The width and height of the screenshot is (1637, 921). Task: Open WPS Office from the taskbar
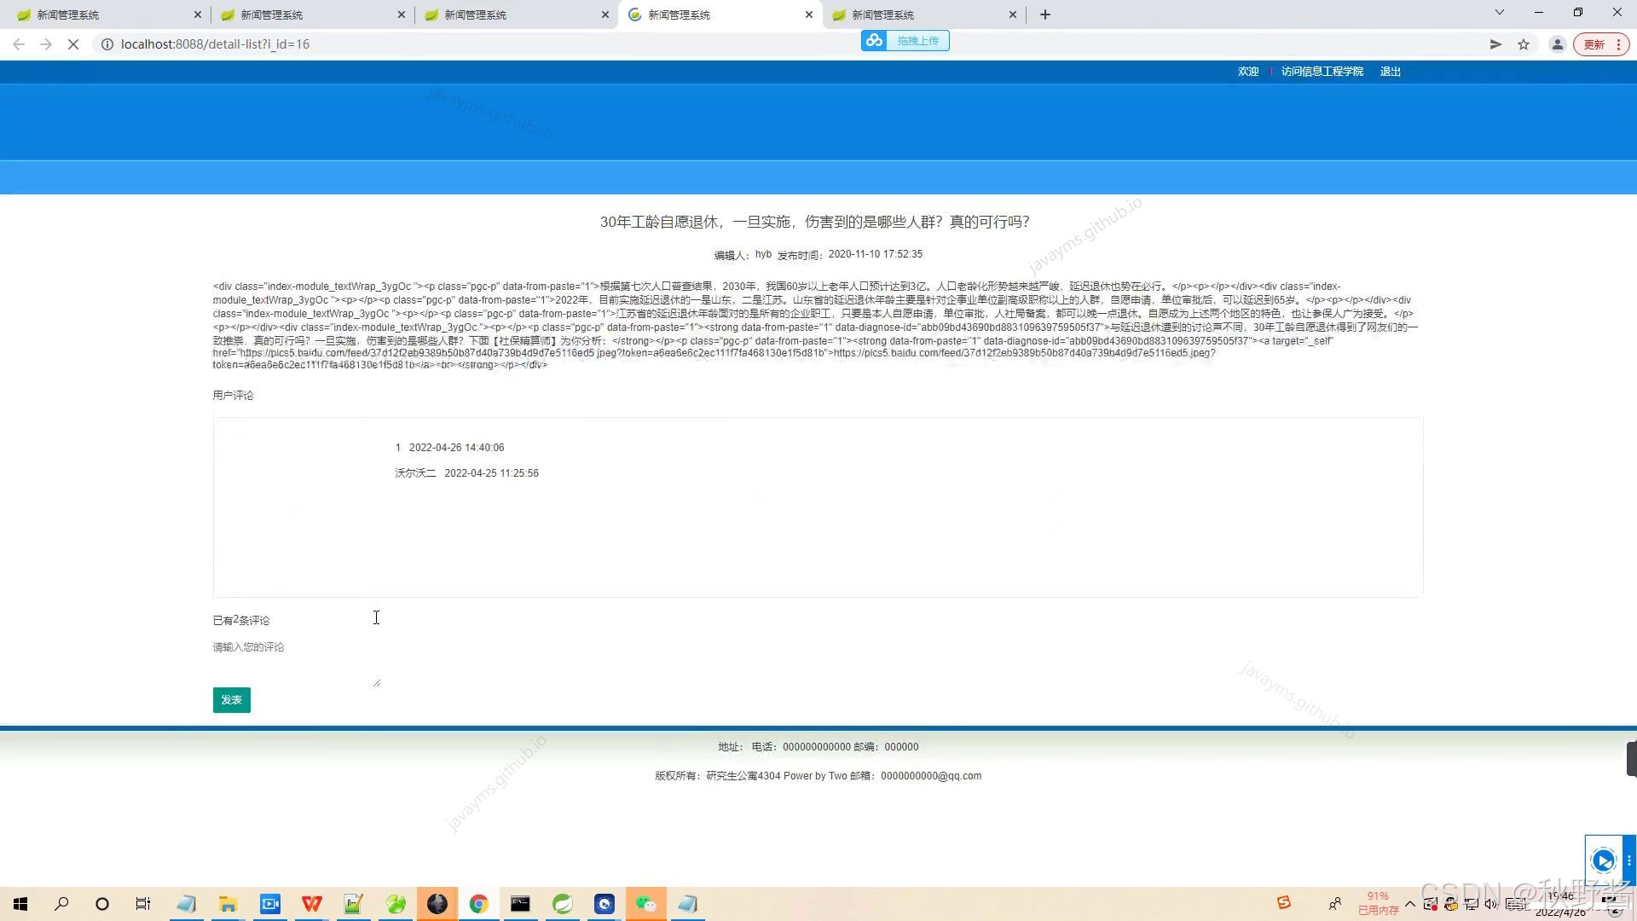311,904
